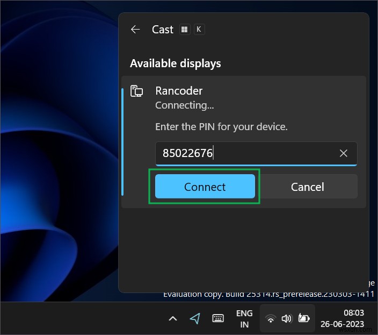
Task: Focus the PIN input field
Action: [256, 153]
